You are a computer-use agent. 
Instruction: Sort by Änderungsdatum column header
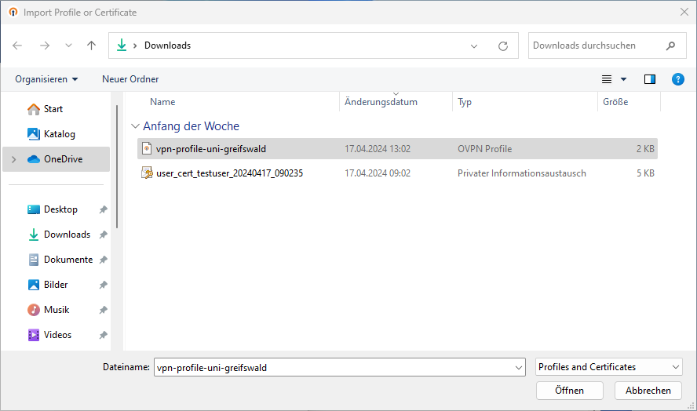[381, 102]
